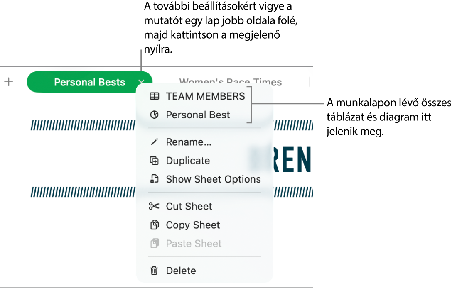Image resolution: width=457 pixels, height=288 pixels.
Task: Click the dimmed Paste Sheet entry
Action: (194, 244)
